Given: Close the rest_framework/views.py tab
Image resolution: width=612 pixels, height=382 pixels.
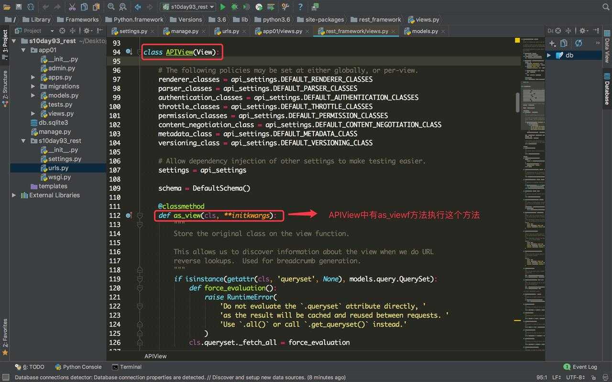Looking at the screenshot, I should tap(393, 32).
